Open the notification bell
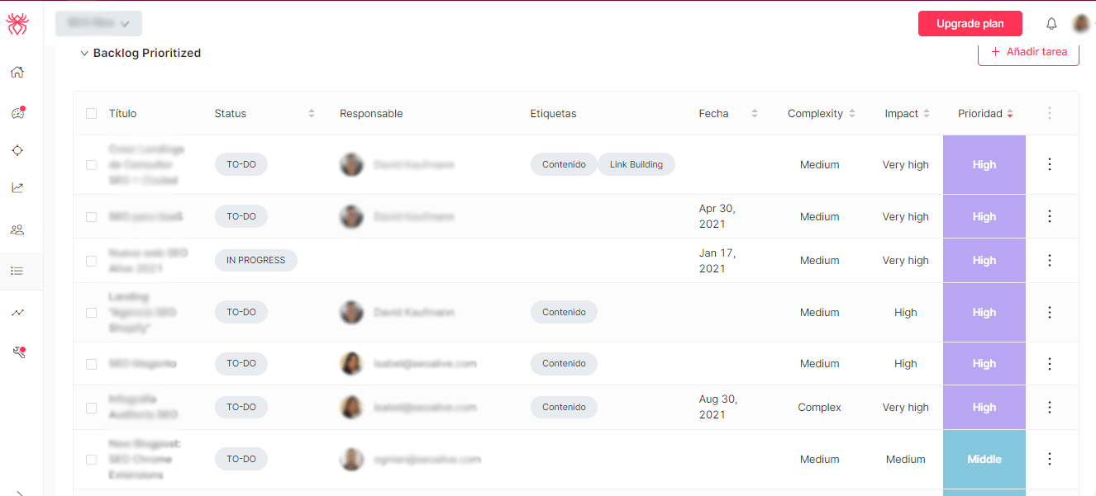Viewport: 1096px width, 496px height. click(x=1051, y=23)
